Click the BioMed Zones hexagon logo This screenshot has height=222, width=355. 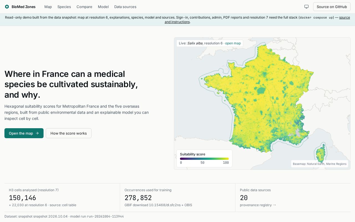[7, 7]
